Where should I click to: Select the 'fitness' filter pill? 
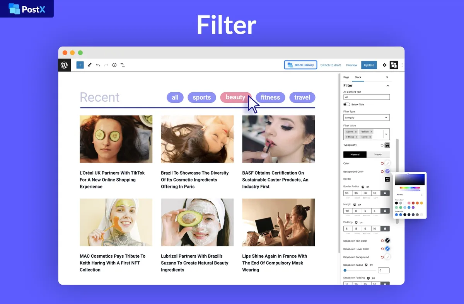pos(270,97)
